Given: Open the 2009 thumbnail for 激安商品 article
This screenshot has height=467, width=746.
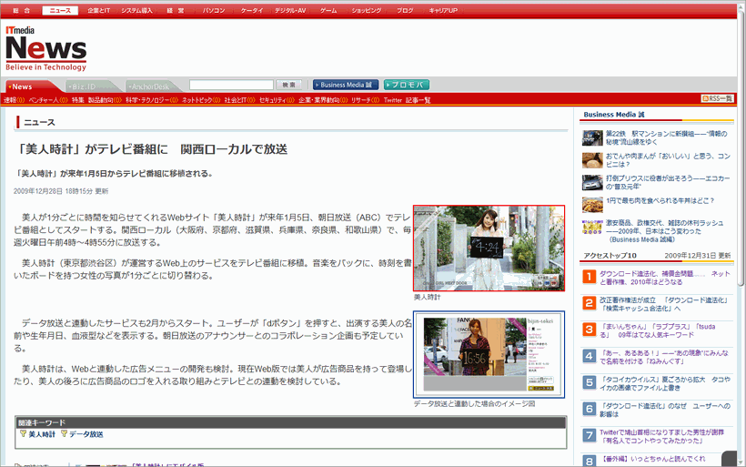Looking at the screenshot, I should click(592, 227).
